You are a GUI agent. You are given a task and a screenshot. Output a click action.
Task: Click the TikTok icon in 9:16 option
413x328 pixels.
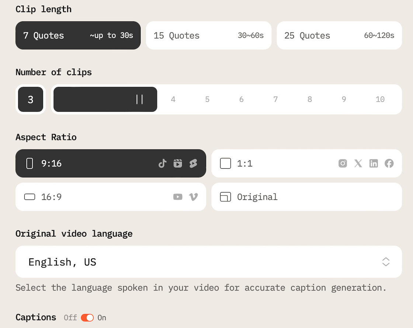[163, 163]
